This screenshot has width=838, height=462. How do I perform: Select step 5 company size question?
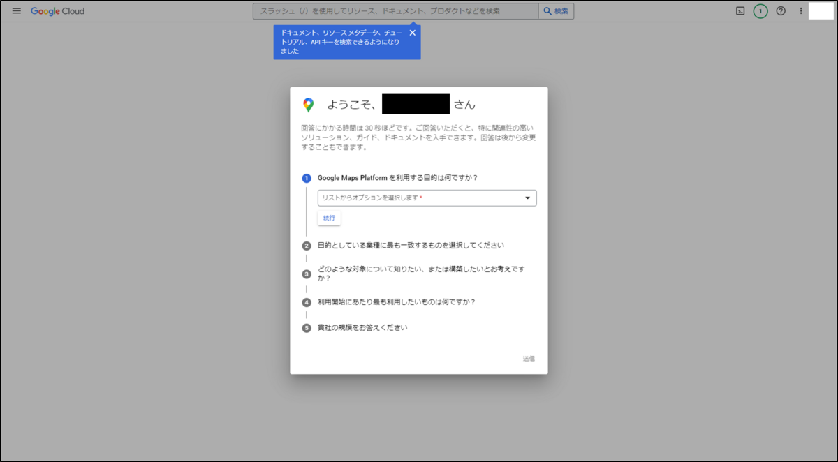point(362,327)
